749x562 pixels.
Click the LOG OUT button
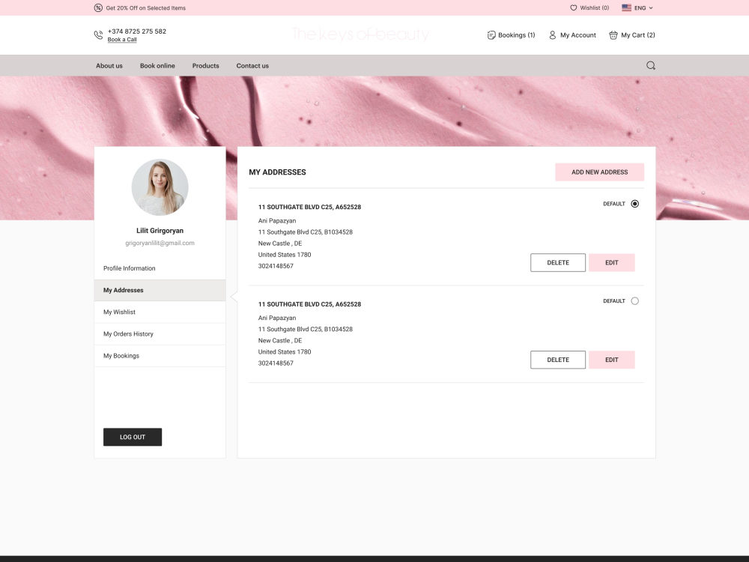[133, 437]
